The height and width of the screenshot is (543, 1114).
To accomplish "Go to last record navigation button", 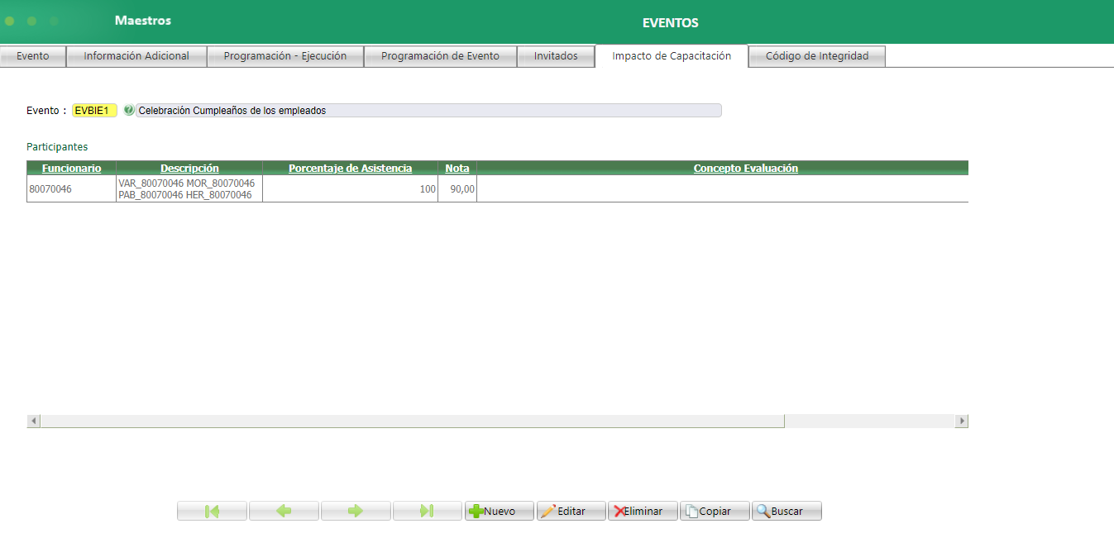I will click(x=428, y=511).
